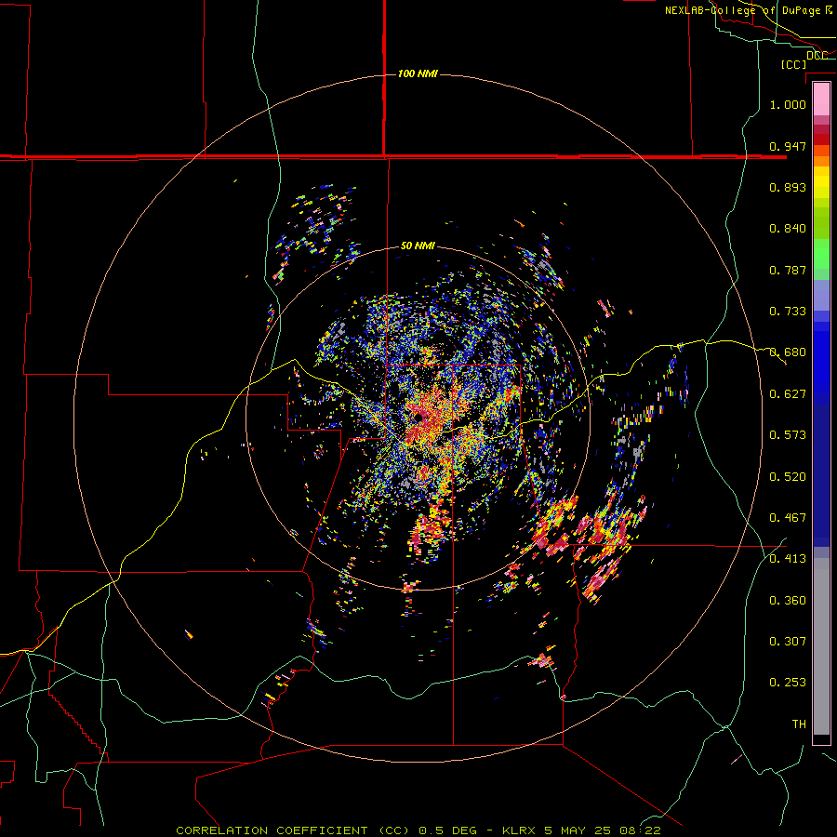Click the 5 MAY 25 date text
837x837 pixels.
(x=578, y=830)
